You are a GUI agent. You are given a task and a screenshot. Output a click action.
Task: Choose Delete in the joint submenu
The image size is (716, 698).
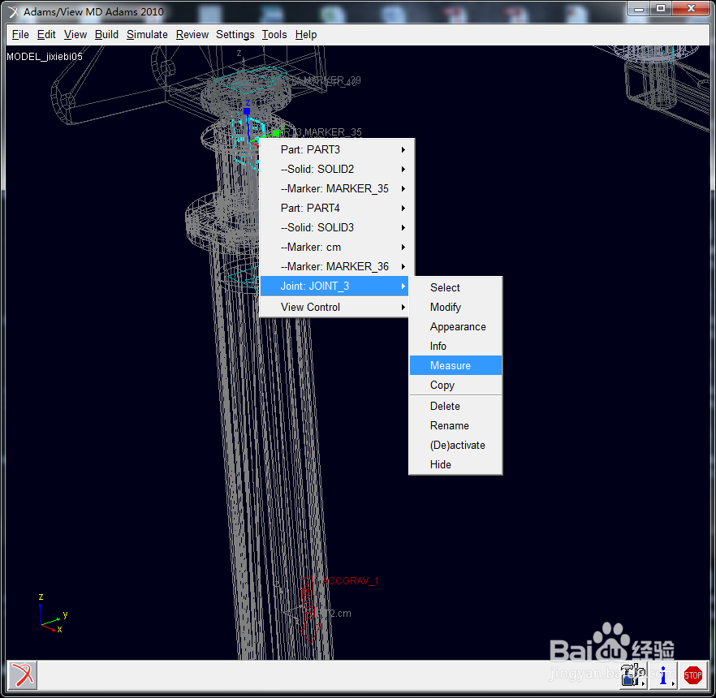[x=455, y=407]
